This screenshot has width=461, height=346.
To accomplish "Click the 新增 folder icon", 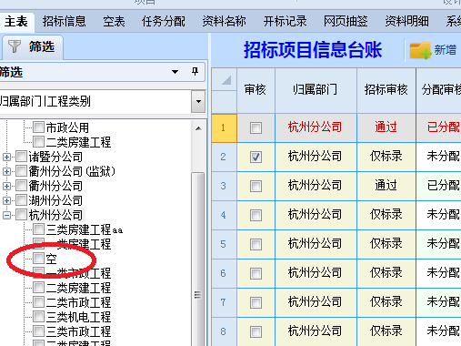I will [x=420, y=50].
